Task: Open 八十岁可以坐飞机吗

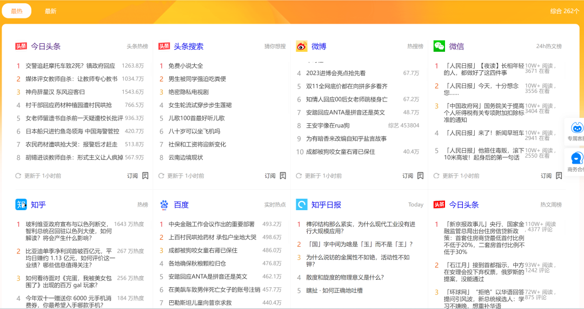Action: point(195,131)
